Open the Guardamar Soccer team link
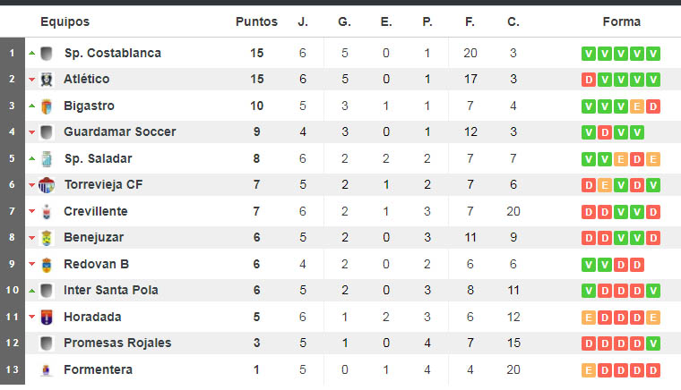 pos(120,131)
